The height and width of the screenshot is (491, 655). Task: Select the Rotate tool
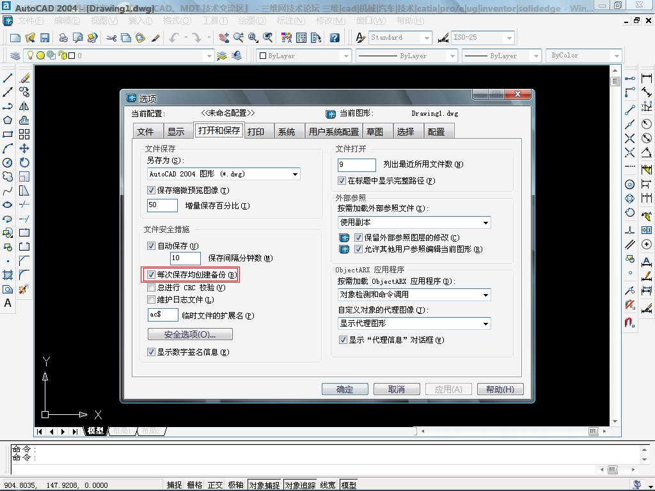point(24,162)
